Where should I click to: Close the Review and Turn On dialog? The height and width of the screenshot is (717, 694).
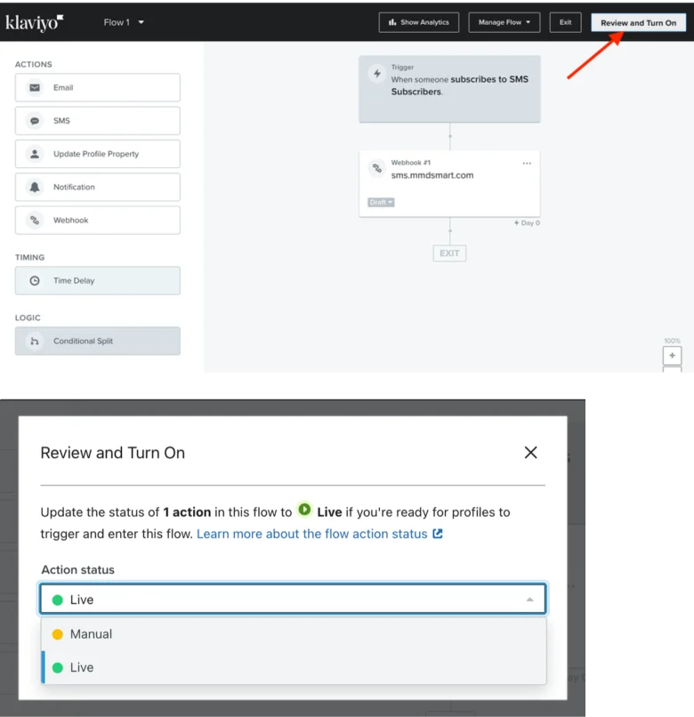[x=530, y=453]
